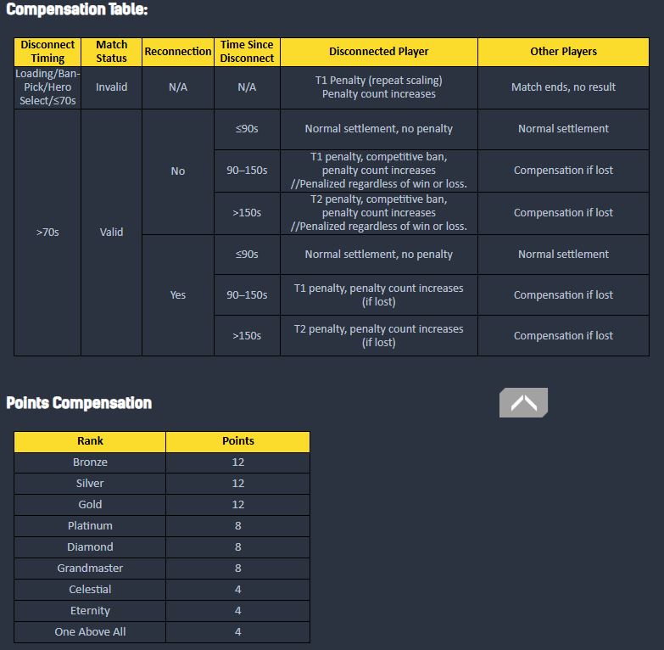The image size is (664, 650).
Task: Select '90–150s' cell in the No reconnection group
Action: pos(247,171)
